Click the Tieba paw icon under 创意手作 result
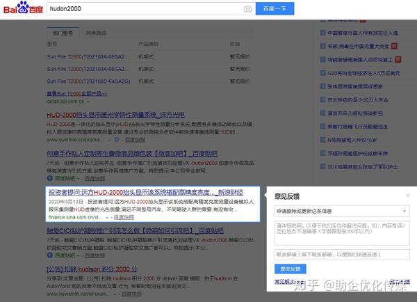 tap(50, 178)
